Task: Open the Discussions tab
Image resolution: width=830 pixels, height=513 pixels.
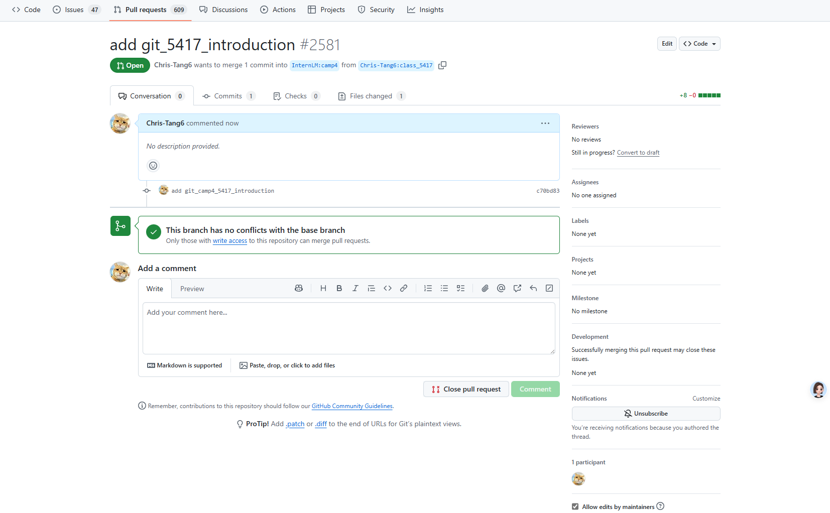Action: tap(223, 10)
